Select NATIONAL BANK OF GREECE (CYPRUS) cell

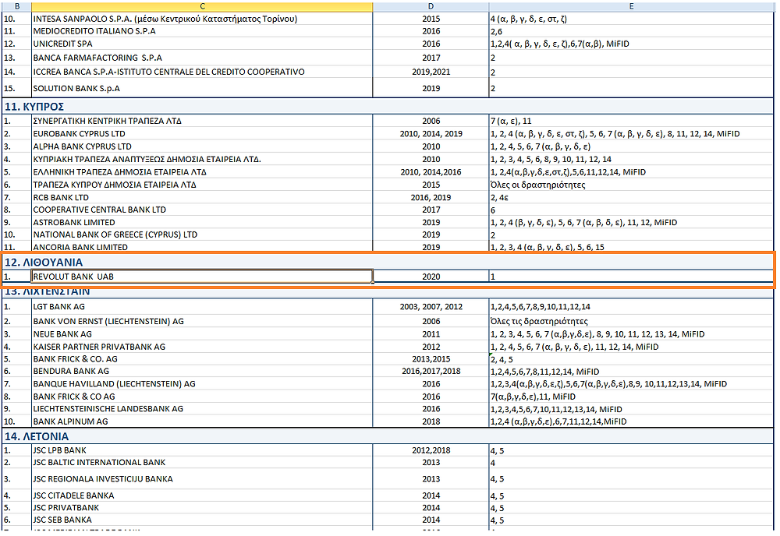tap(202, 235)
